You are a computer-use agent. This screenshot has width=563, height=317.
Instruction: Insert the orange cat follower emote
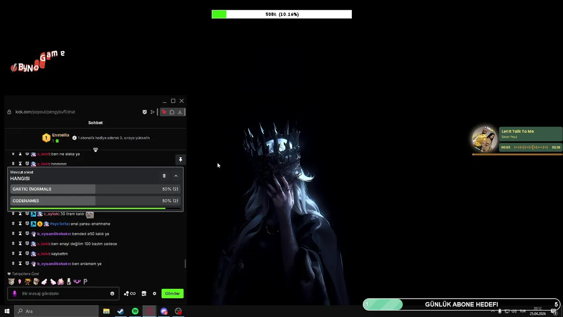pos(28,281)
